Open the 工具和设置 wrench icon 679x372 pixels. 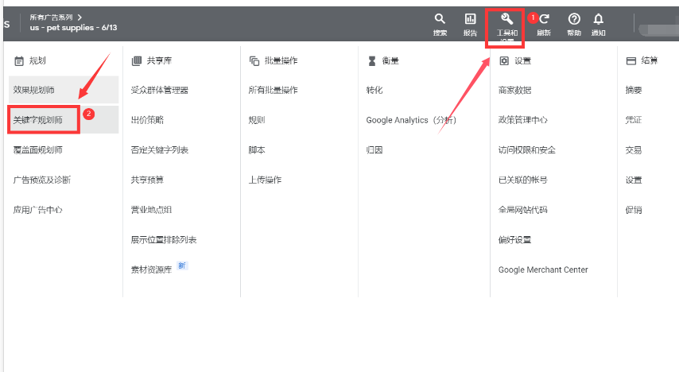506,19
